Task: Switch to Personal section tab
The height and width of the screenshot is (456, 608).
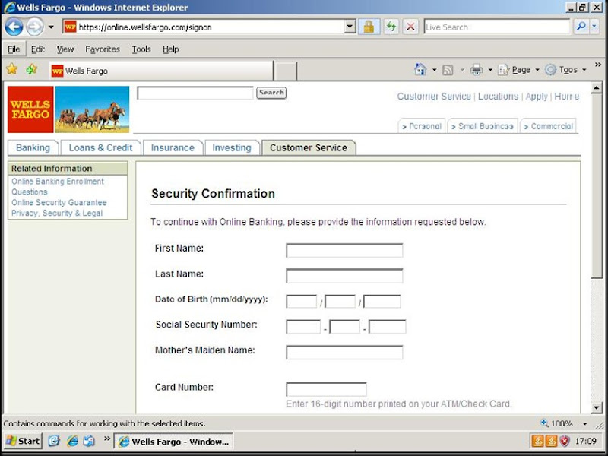Action: [x=422, y=126]
